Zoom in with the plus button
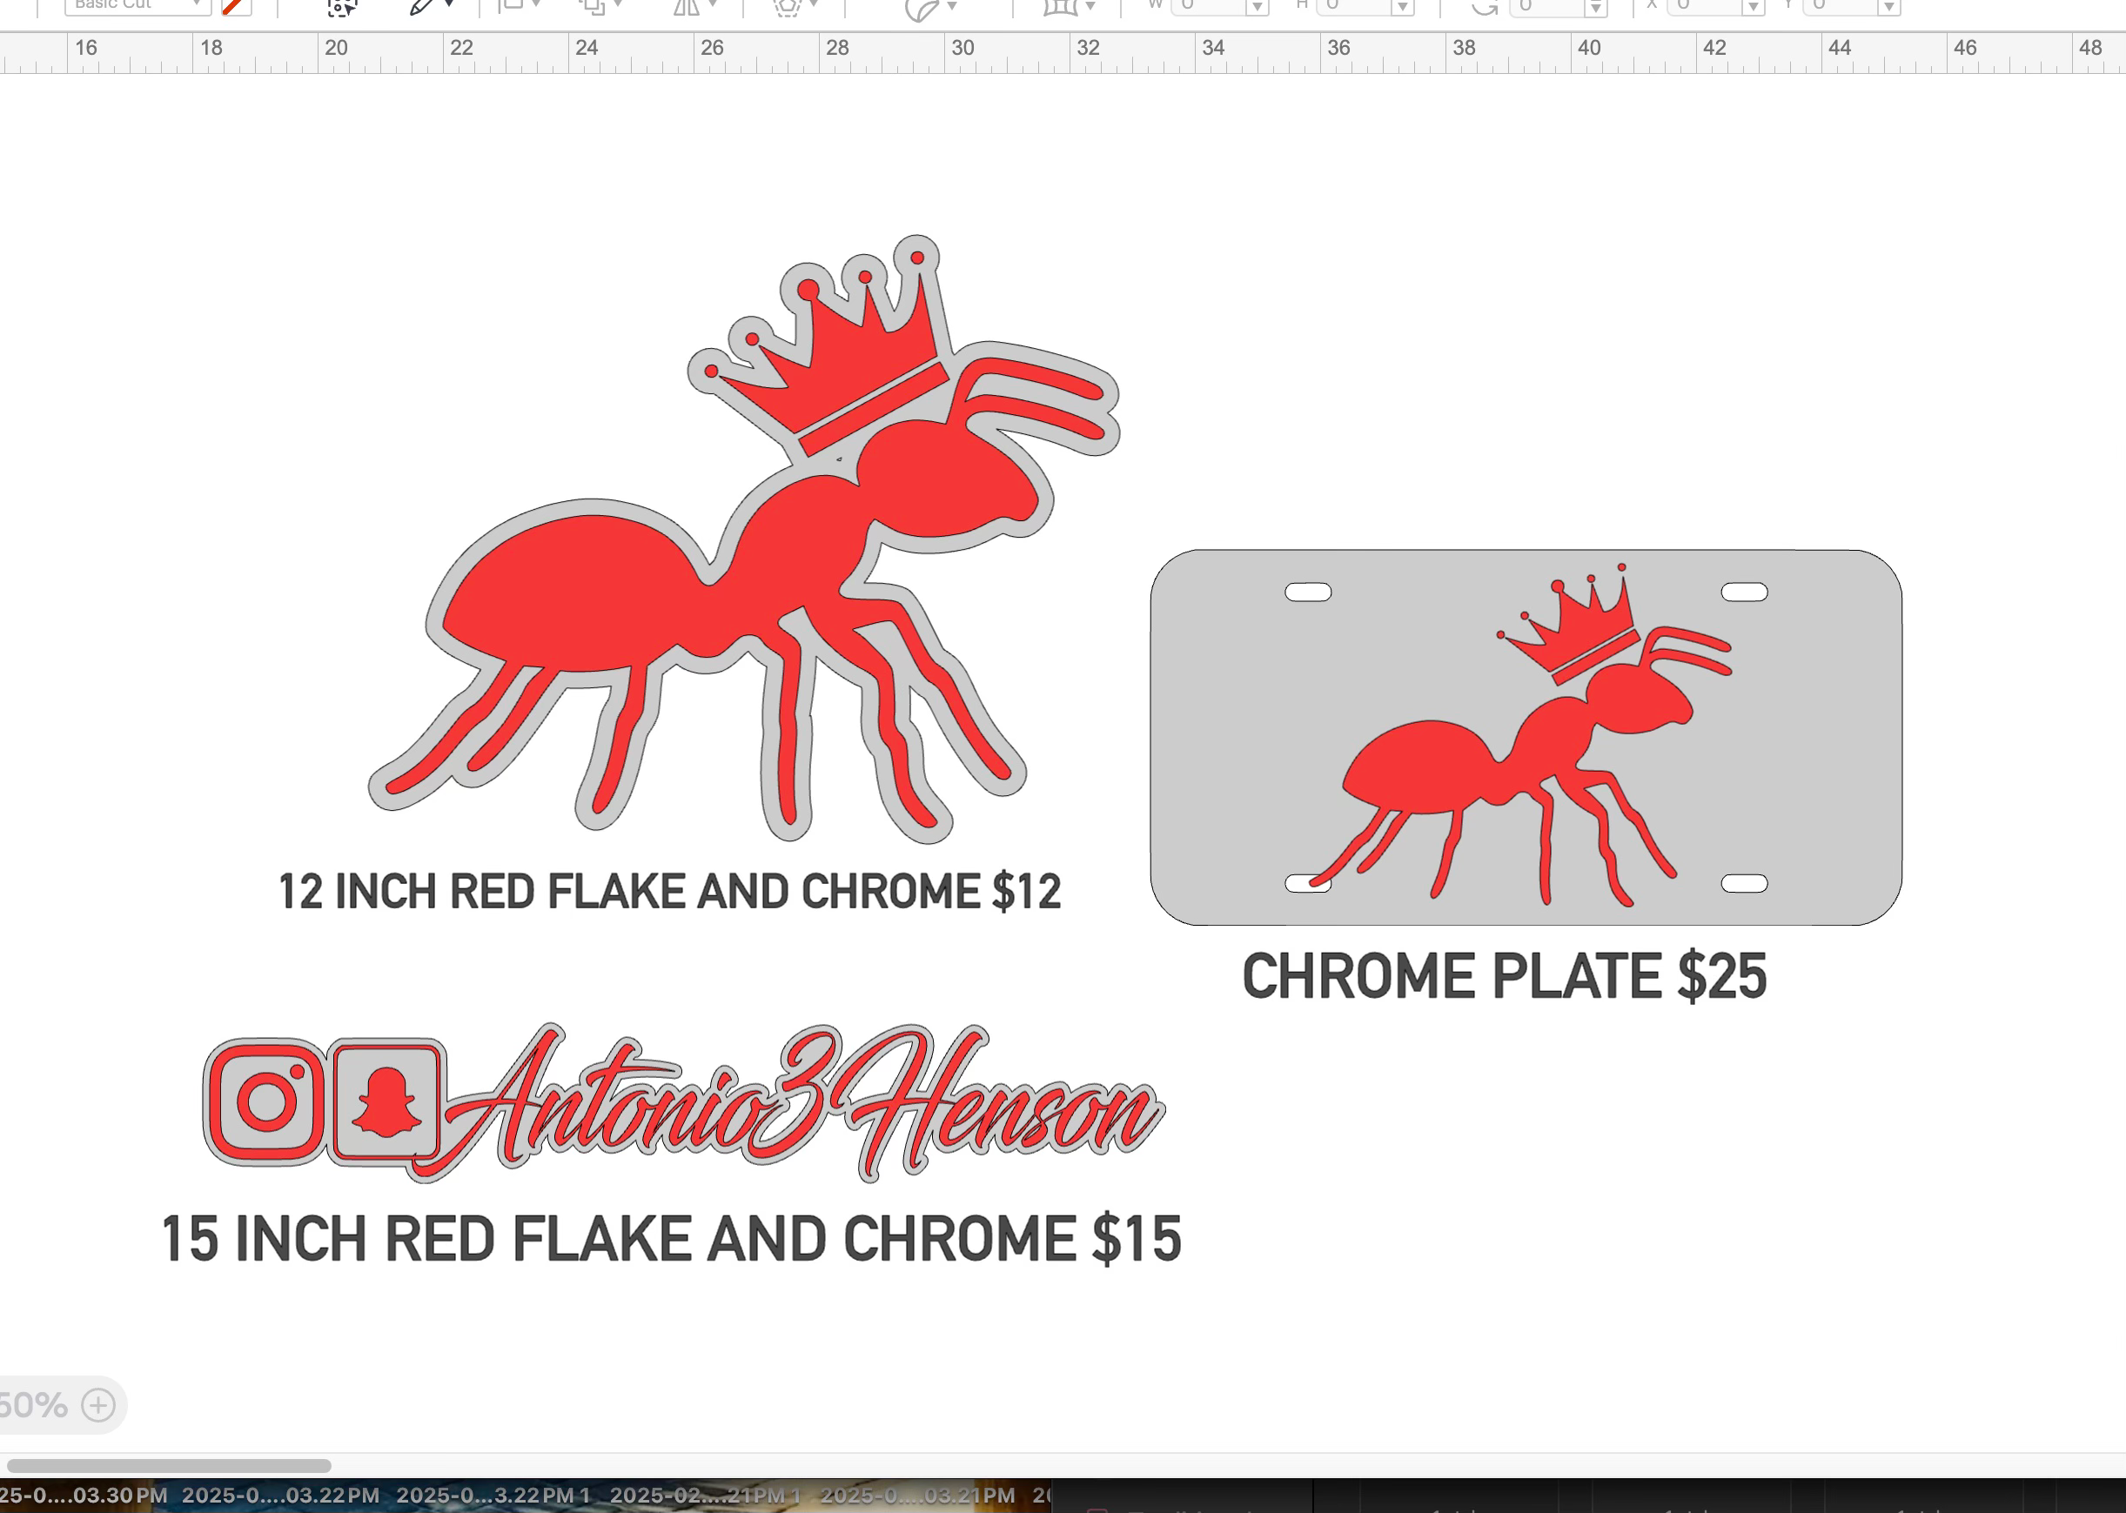The image size is (2126, 1513). (97, 1404)
